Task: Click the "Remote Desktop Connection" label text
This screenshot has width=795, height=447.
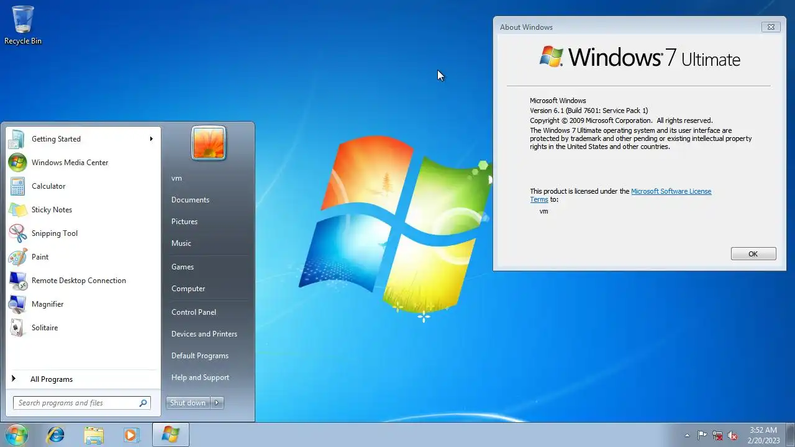Action: point(79,281)
